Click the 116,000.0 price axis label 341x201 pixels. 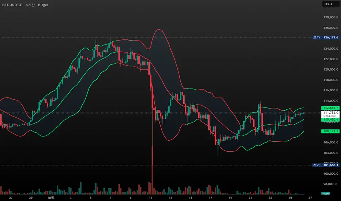click(x=331, y=90)
